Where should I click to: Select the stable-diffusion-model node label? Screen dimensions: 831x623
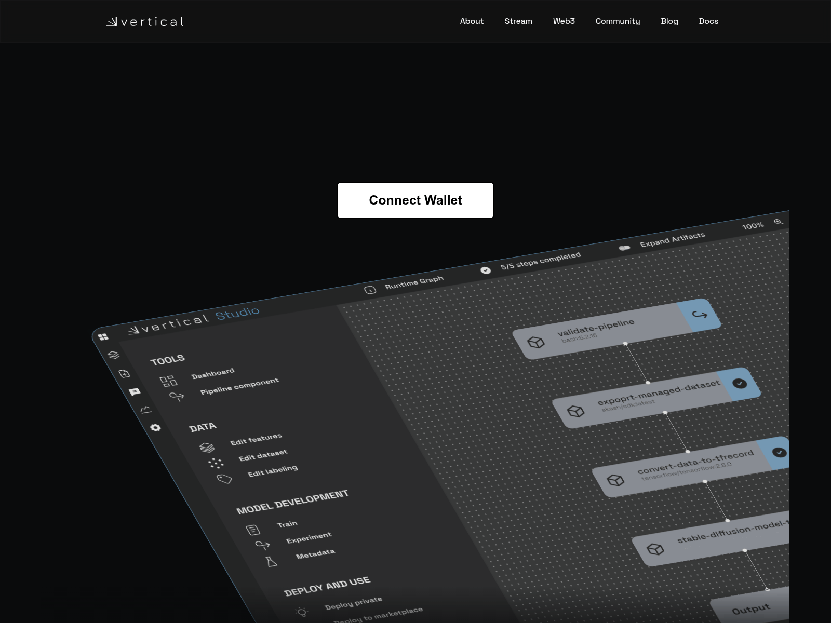[x=732, y=532]
